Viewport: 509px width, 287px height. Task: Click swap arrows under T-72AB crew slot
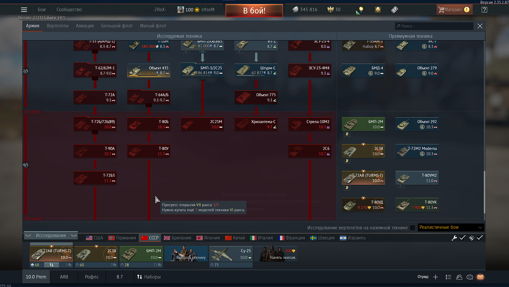[x=52, y=265]
